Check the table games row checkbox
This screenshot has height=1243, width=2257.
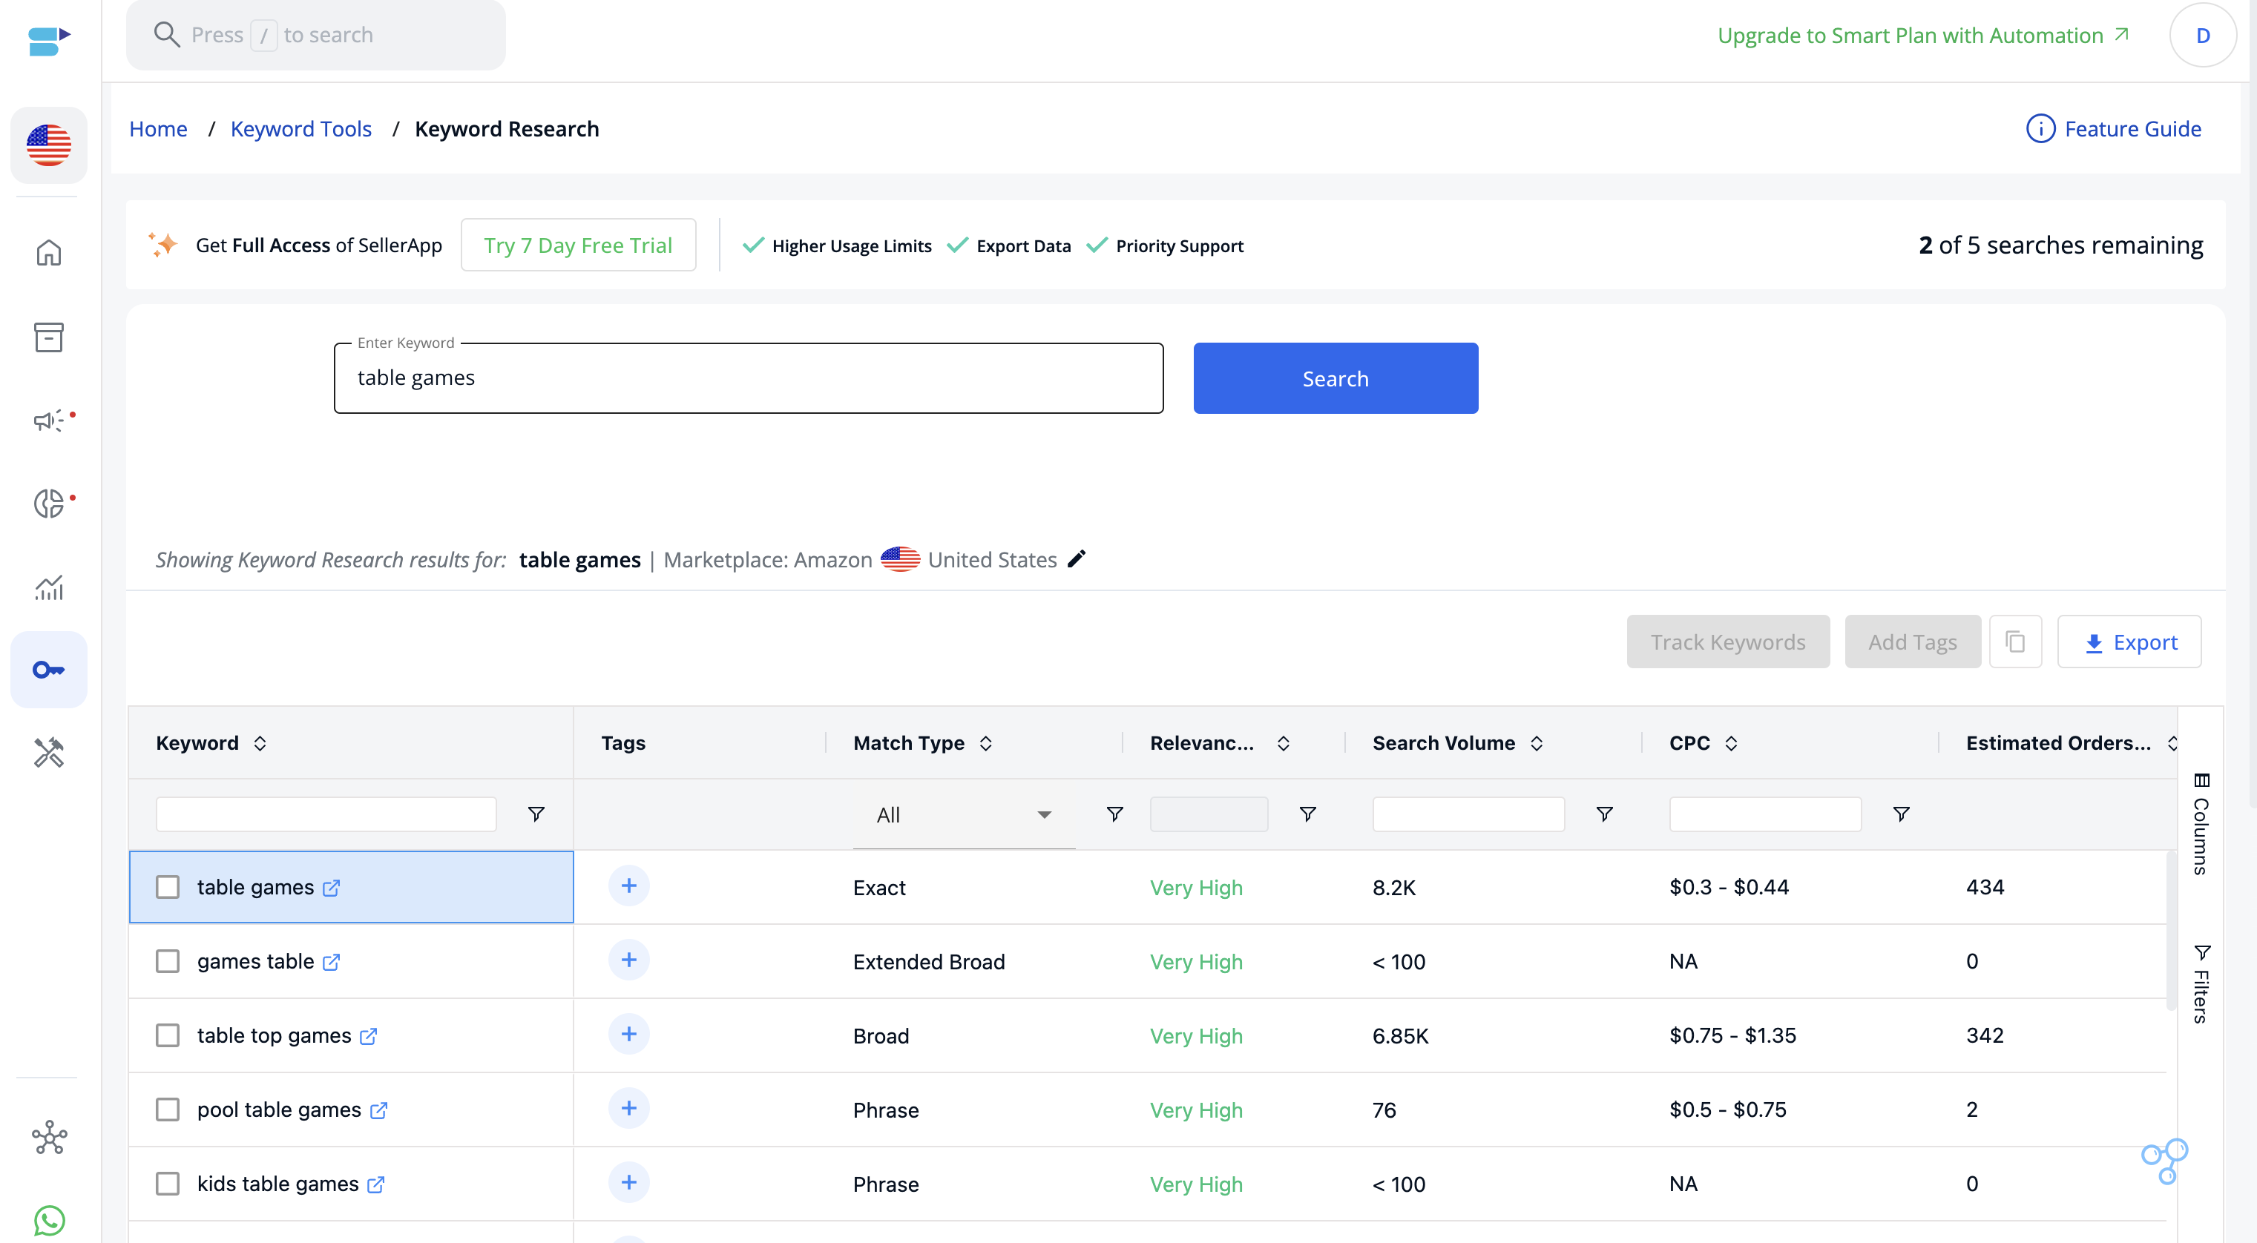point(168,887)
